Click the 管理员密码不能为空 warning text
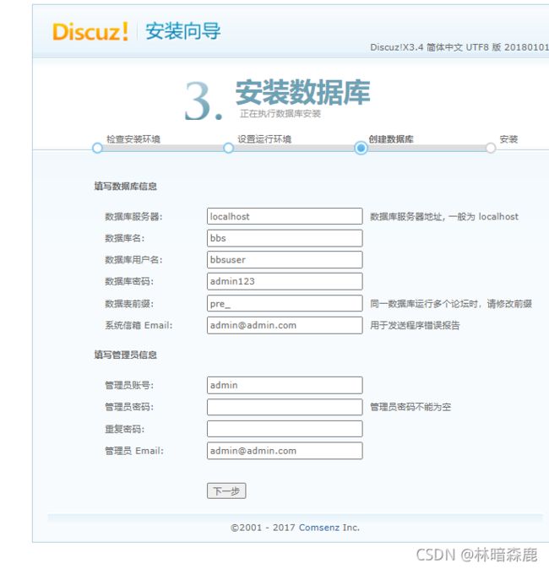 pyautogui.click(x=410, y=407)
